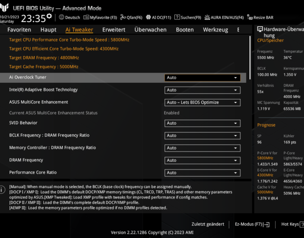Switch to Ez-Modus (F7)
This screenshot has height=238, width=304.
(252, 224)
